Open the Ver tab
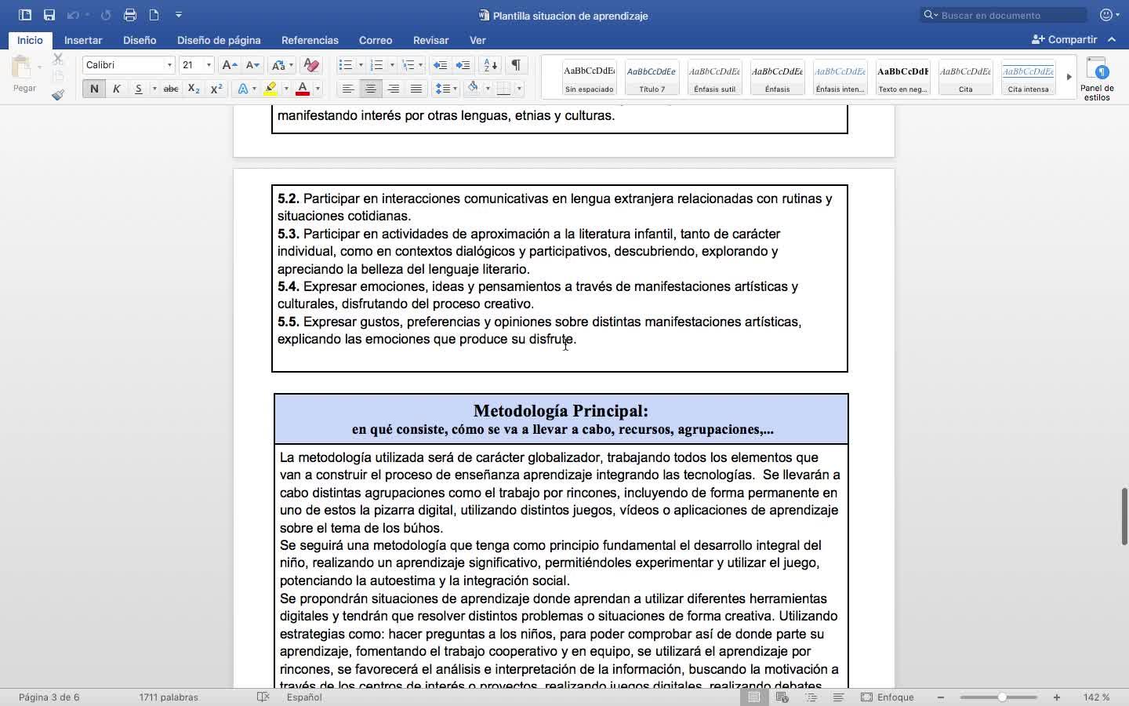The image size is (1129, 706). pos(477,40)
